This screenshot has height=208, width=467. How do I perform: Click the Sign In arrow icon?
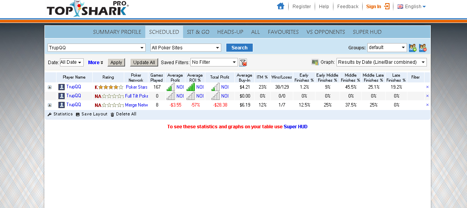point(387,6)
